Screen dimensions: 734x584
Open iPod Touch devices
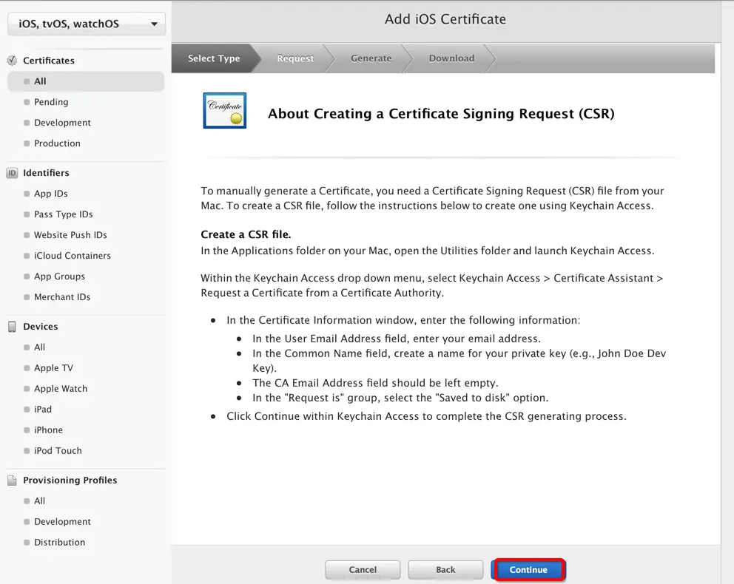click(58, 450)
